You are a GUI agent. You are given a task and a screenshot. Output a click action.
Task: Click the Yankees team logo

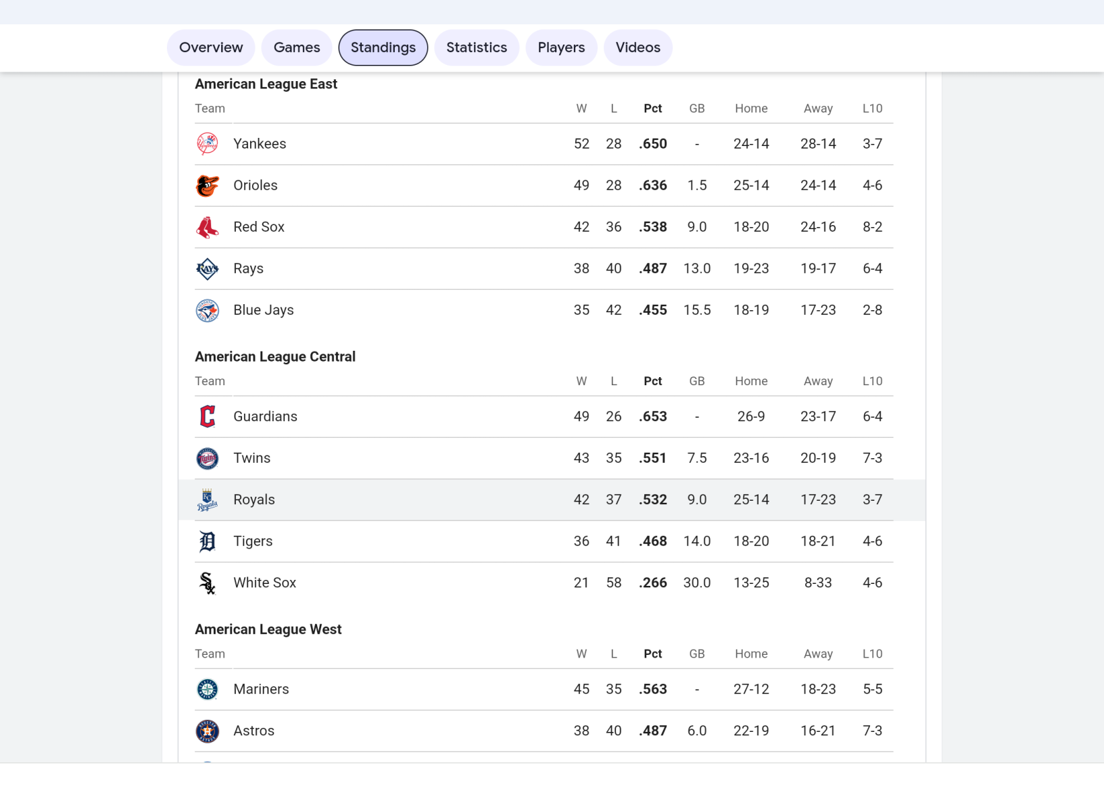coord(208,144)
